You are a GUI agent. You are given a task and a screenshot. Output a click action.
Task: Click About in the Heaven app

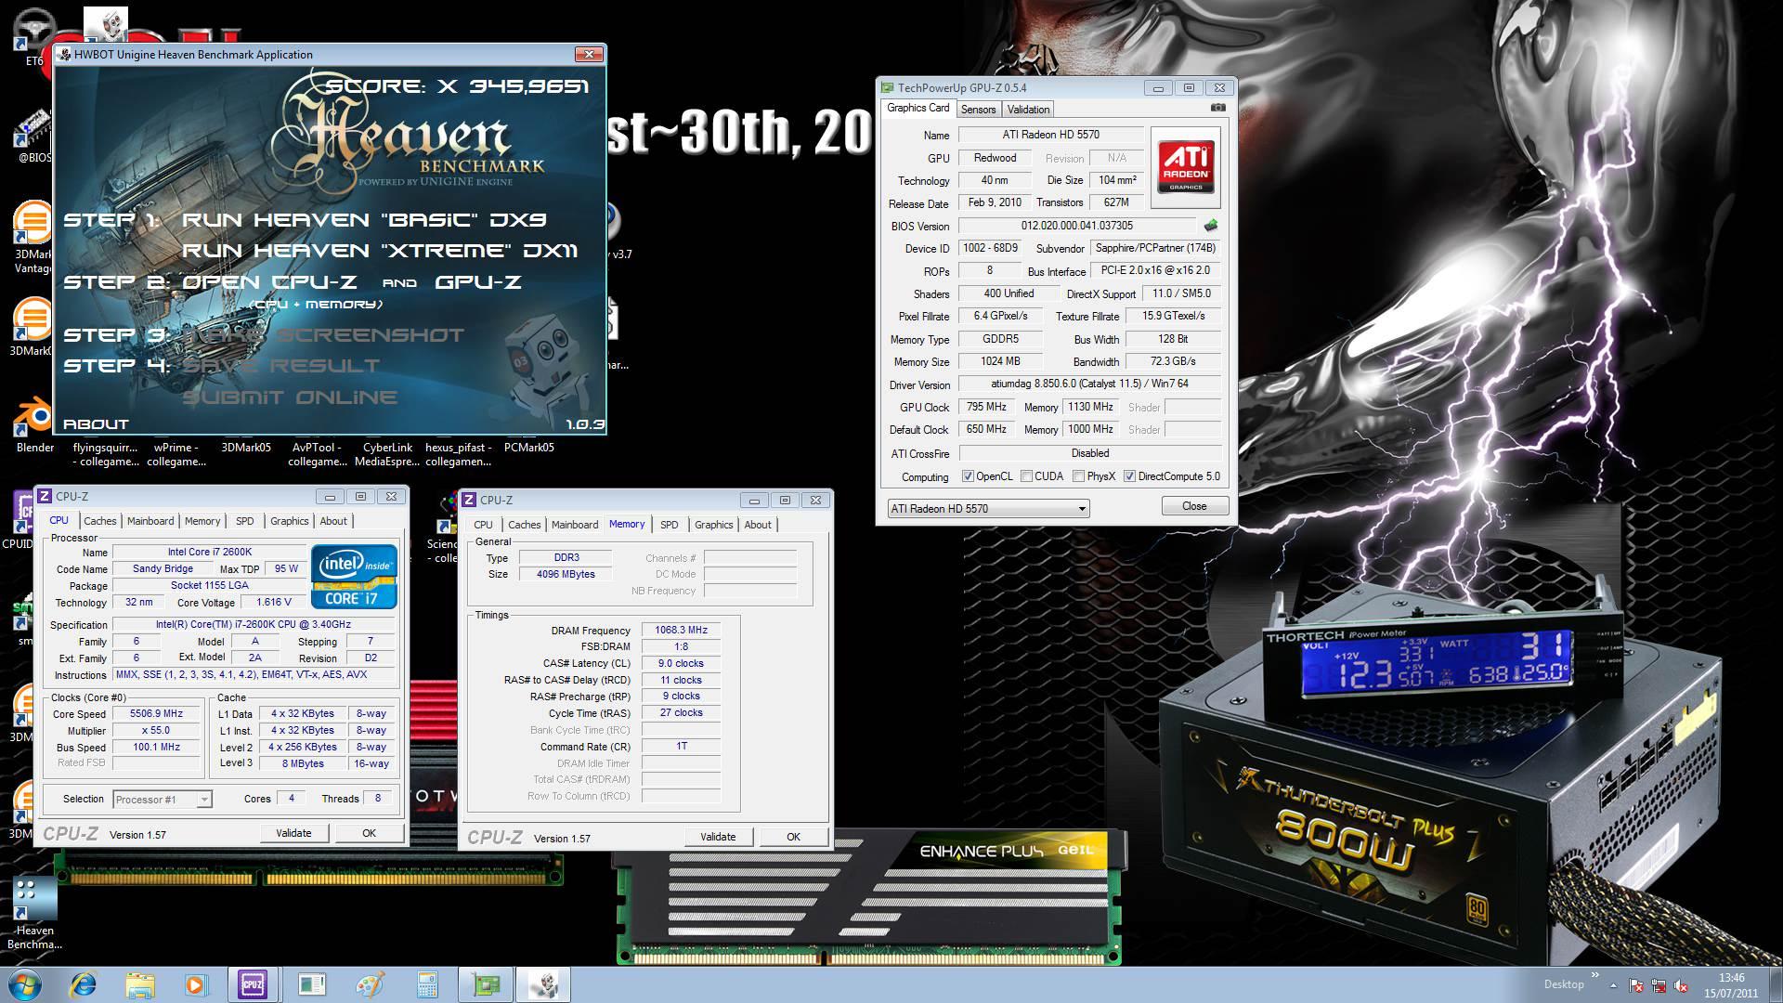click(x=96, y=424)
